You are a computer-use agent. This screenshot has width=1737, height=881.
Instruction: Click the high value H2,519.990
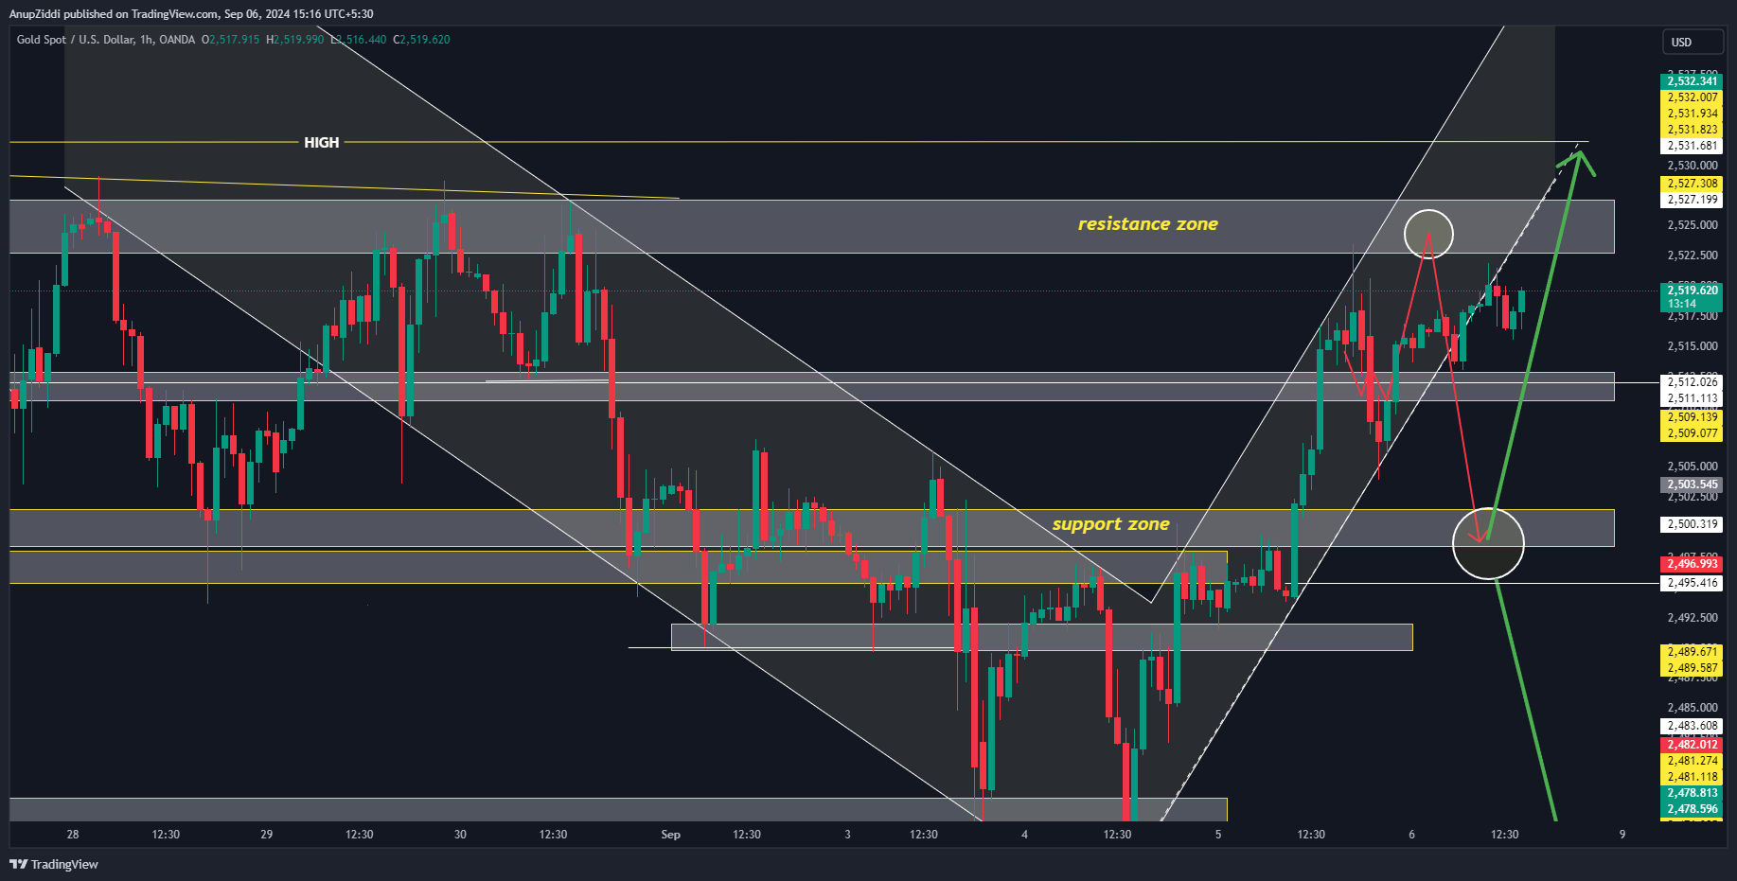point(294,40)
